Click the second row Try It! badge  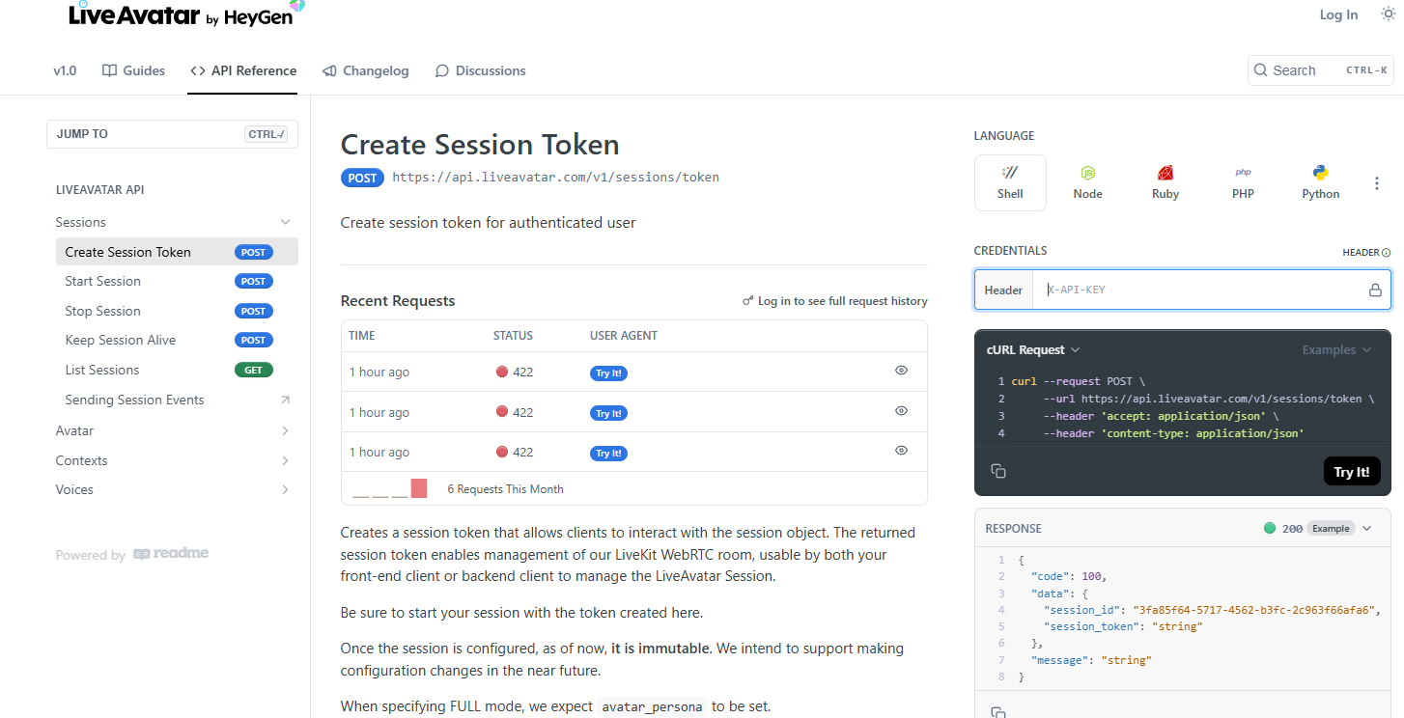click(x=608, y=413)
